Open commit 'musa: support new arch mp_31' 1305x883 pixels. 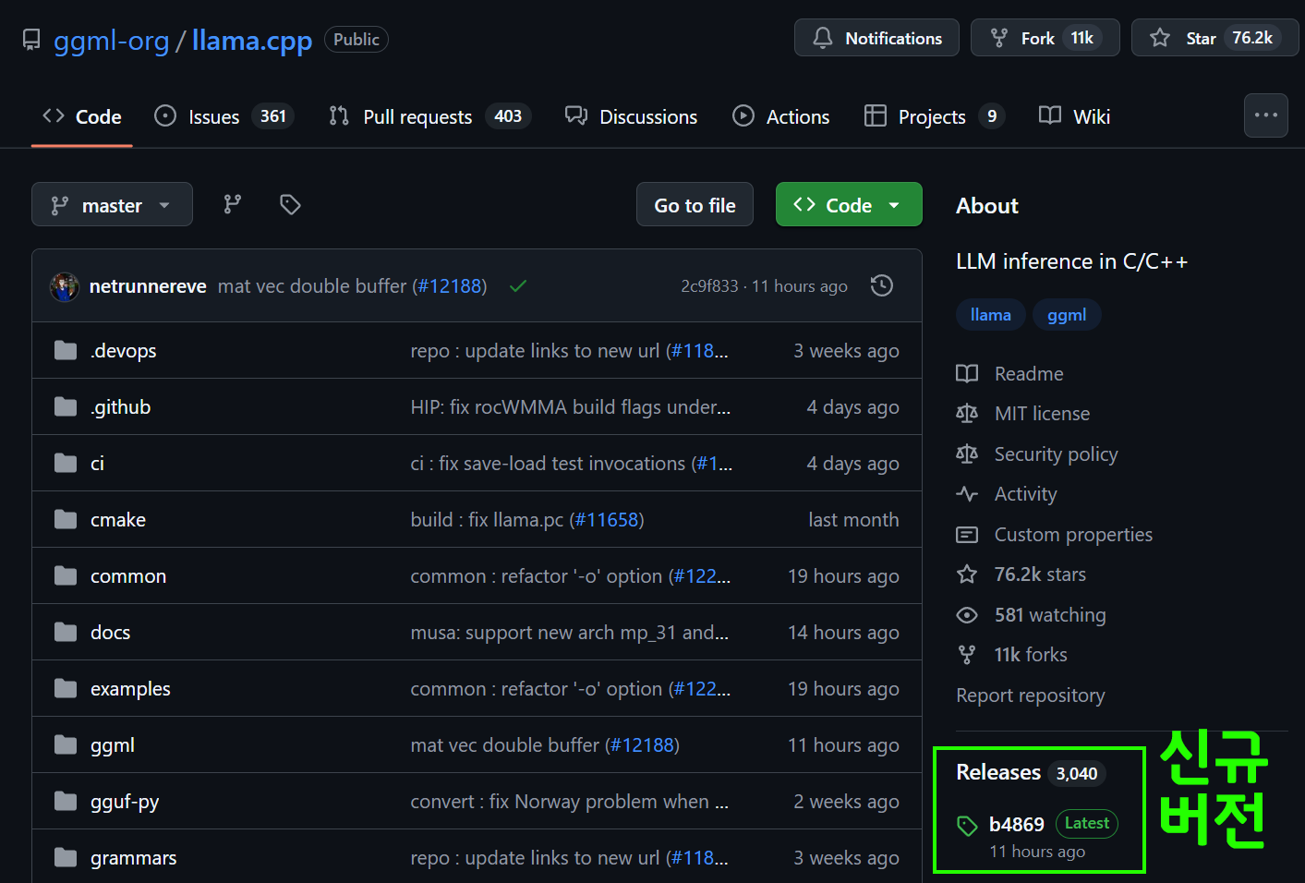(x=570, y=633)
